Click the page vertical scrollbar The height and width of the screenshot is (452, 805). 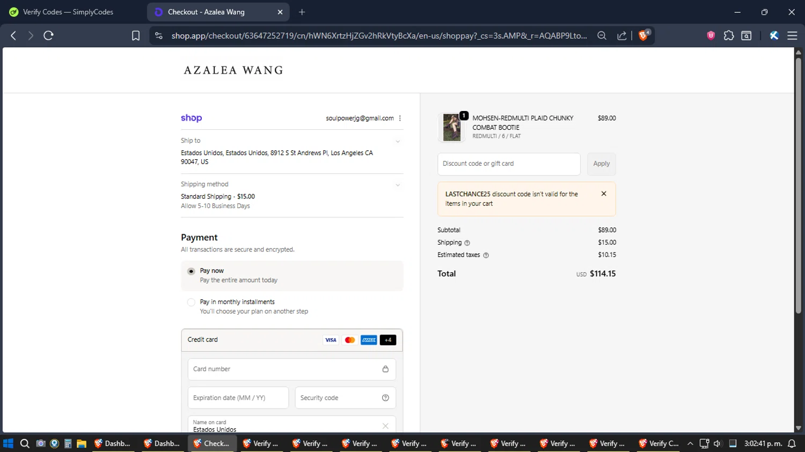pos(799,185)
